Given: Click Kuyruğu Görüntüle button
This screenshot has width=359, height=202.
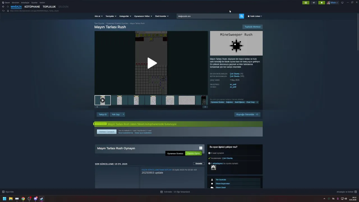Looking at the screenshot, I should 247,114.
